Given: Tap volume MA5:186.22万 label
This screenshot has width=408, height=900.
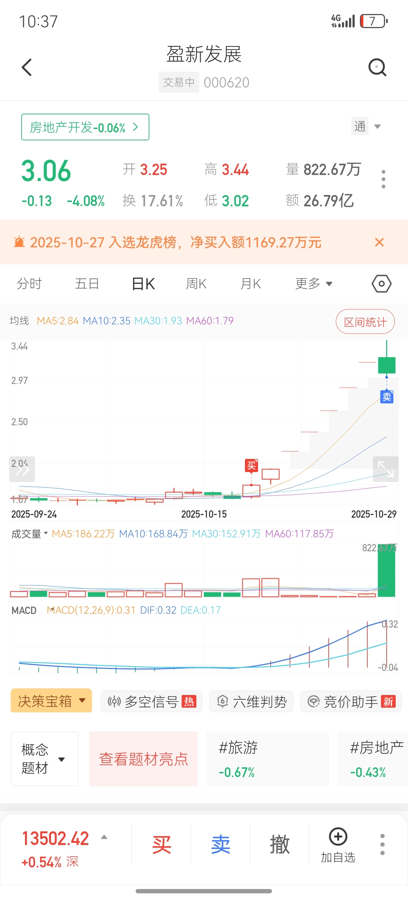Looking at the screenshot, I should point(83,534).
